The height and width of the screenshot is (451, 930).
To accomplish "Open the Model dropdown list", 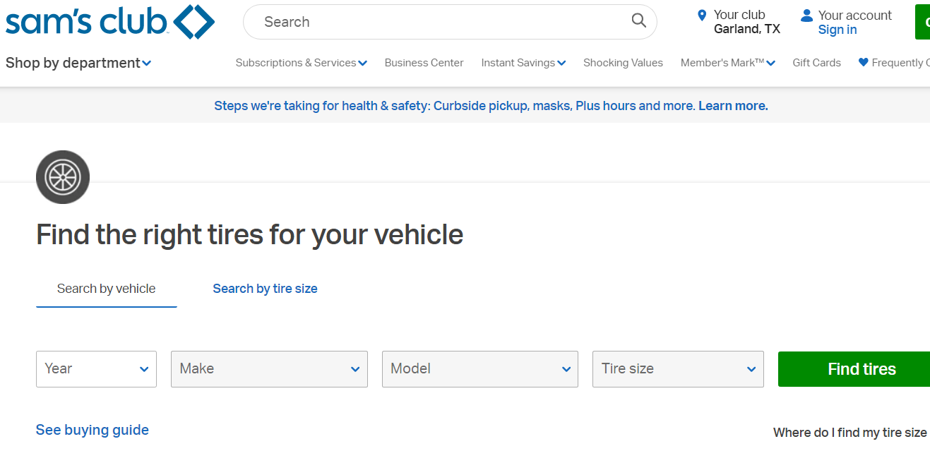I will pos(479,369).
